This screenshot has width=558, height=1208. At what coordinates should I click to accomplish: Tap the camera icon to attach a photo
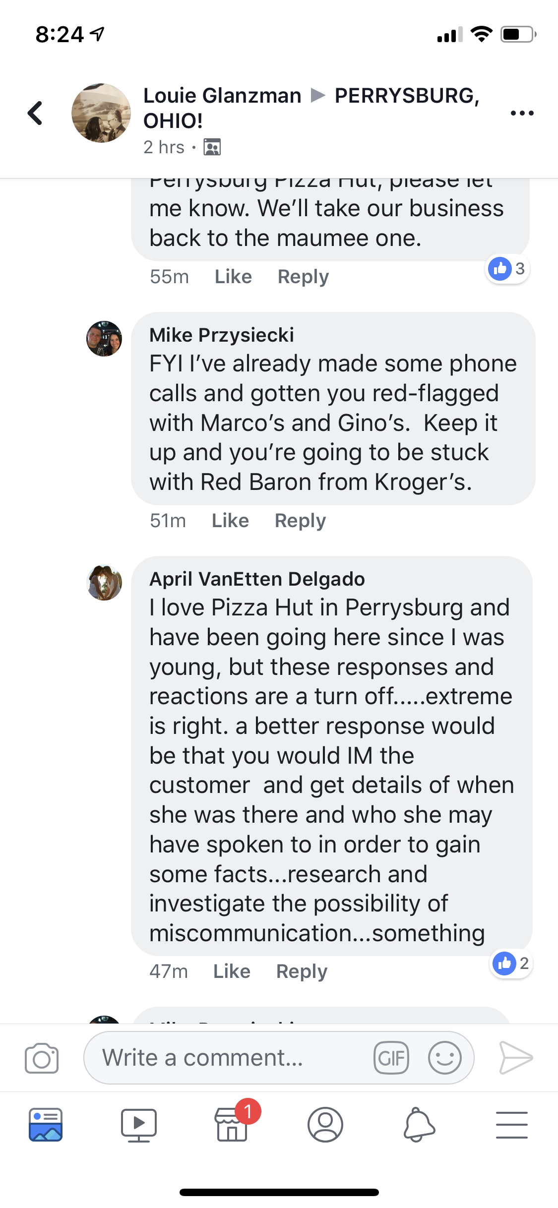[42, 1058]
